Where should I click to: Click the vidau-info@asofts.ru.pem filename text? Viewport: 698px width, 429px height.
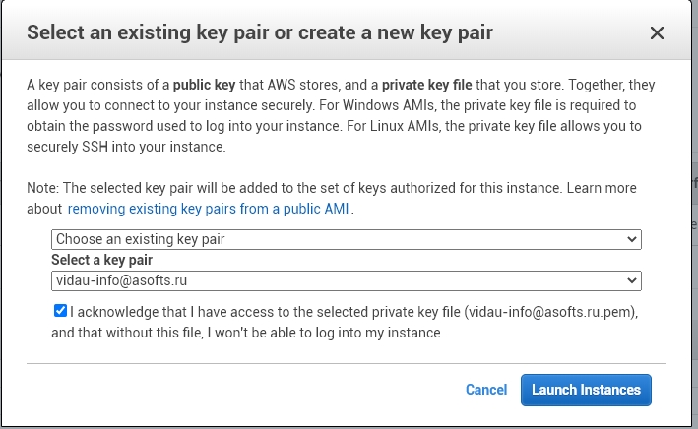pyautogui.click(x=552, y=312)
